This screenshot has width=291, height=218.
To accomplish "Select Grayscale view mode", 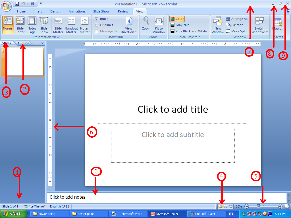I will pos(180,25).
